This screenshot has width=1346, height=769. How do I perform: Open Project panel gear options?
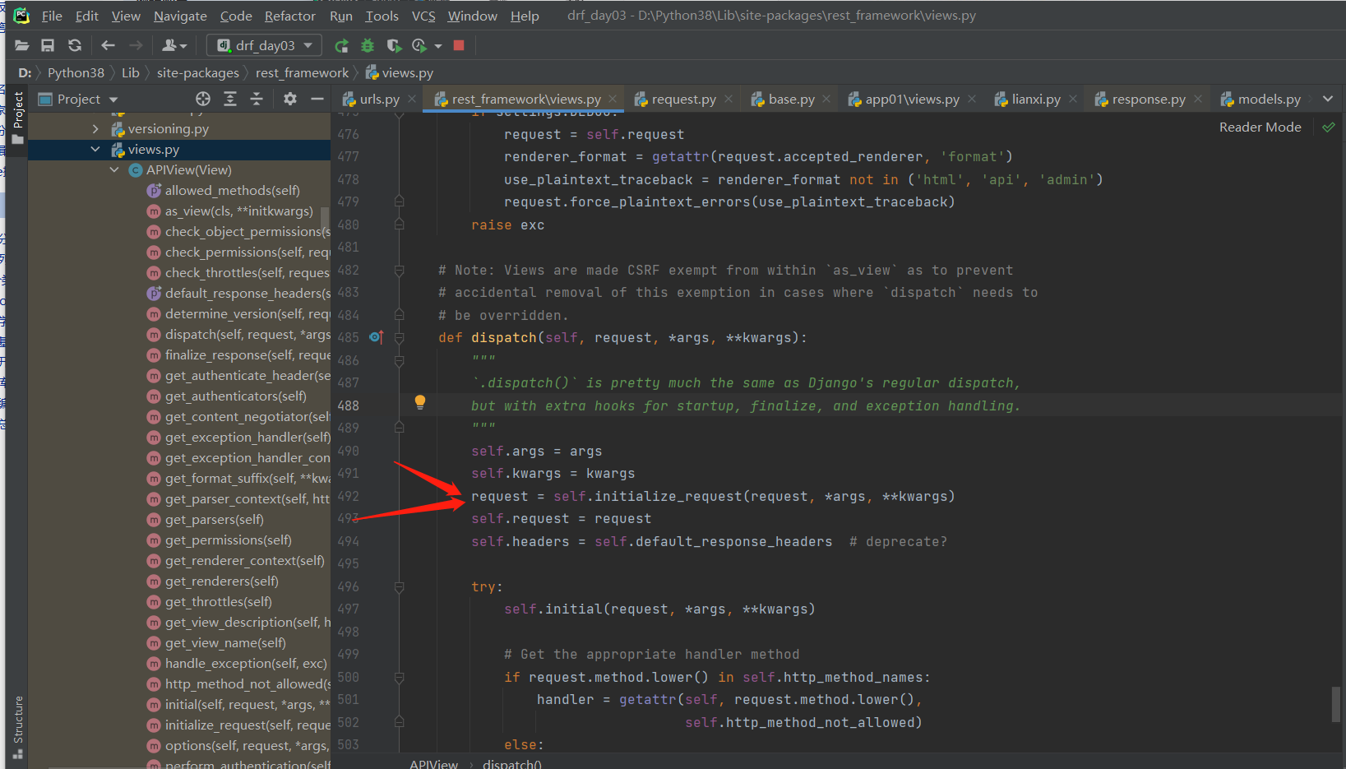coord(290,99)
